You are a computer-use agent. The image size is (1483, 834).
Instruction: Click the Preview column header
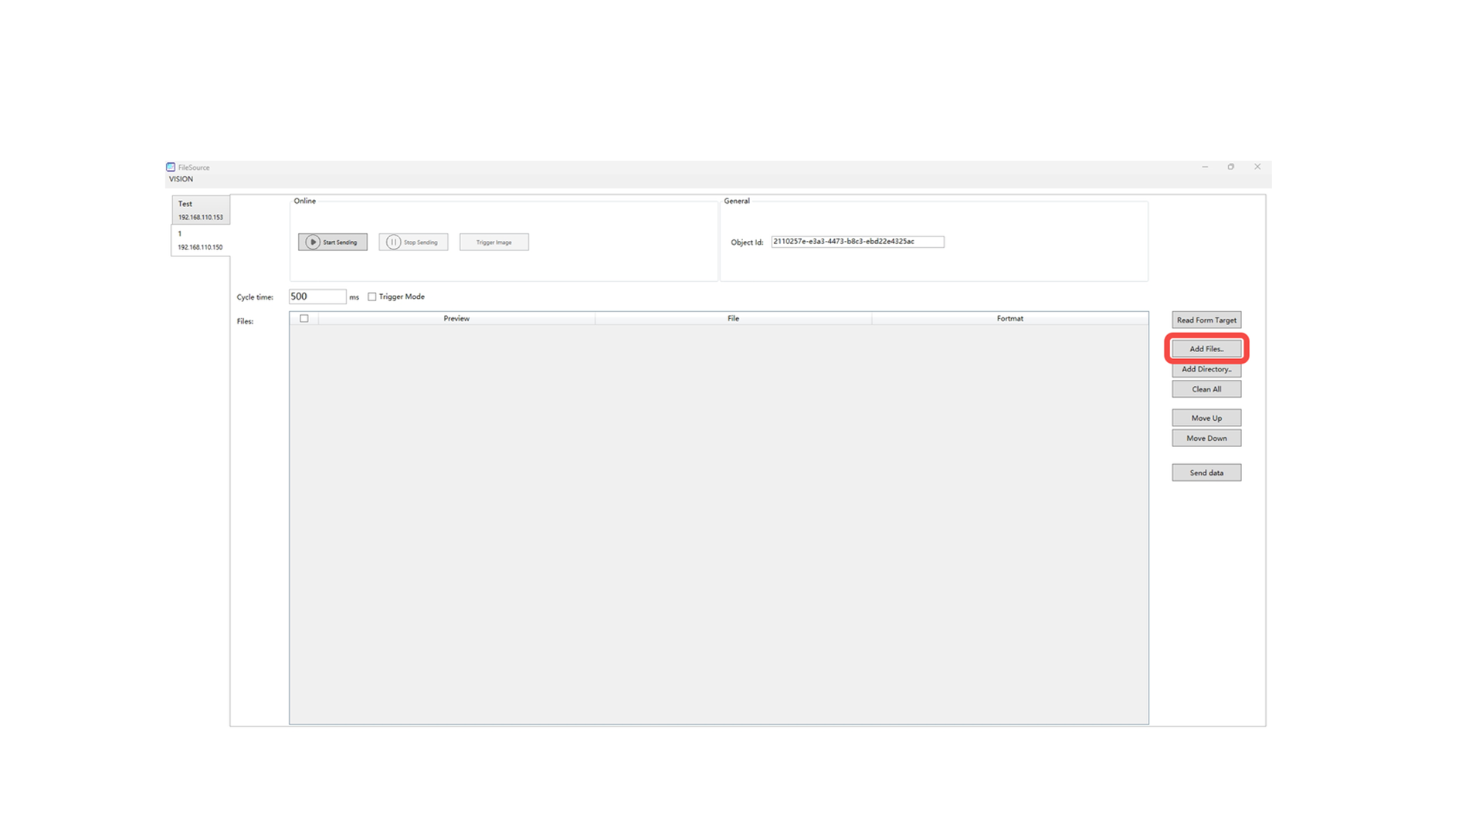456,318
